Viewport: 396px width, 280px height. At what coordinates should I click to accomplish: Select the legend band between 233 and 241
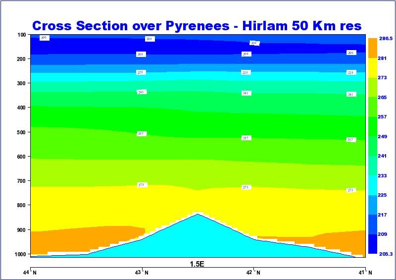coord(373,166)
